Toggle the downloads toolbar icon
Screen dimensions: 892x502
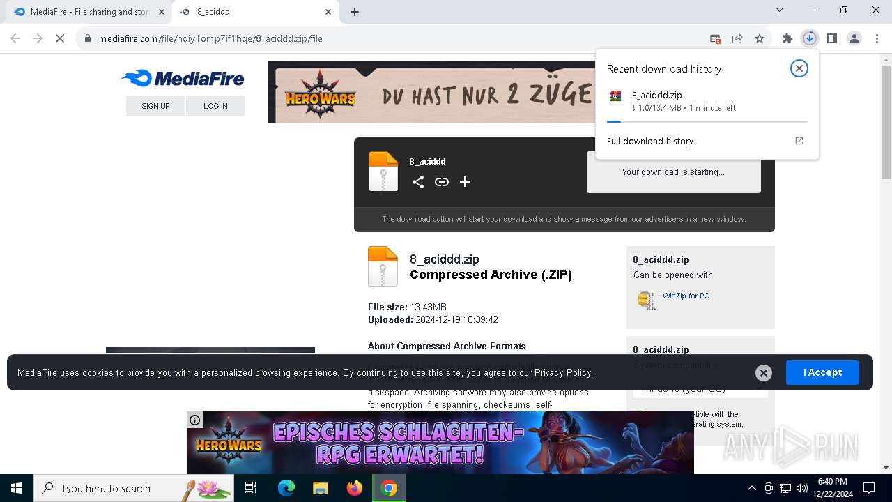pos(809,38)
